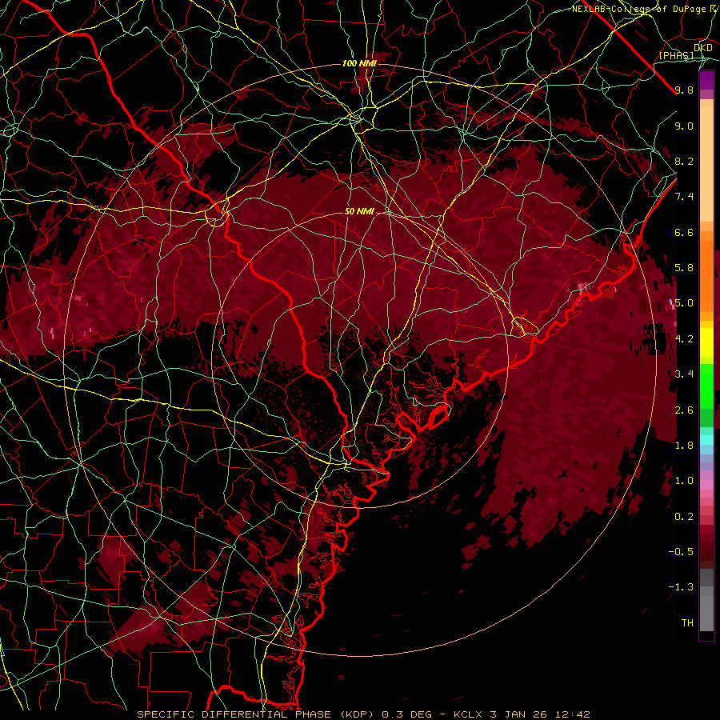Click the 7.4 legend value
The width and height of the screenshot is (720, 720).
point(684,197)
